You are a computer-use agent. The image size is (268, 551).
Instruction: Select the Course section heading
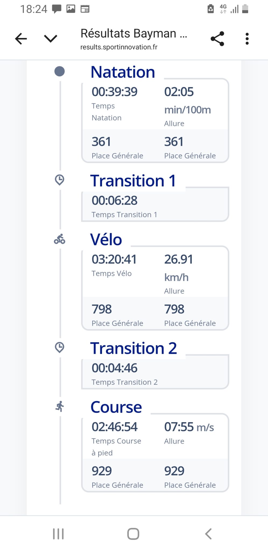116,407
